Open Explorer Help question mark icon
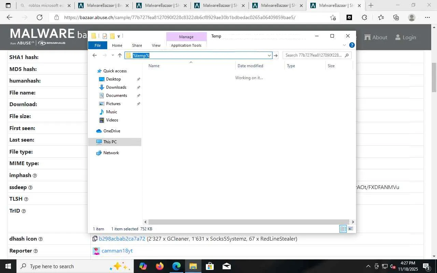Image resolution: width=437 pixels, height=273 pixels. (352, 45)
